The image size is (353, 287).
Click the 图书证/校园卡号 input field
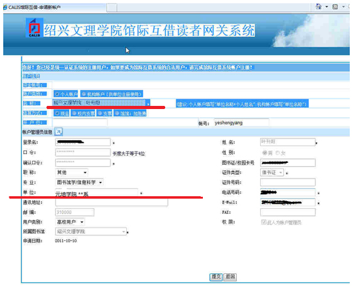(x=288, y=162)
